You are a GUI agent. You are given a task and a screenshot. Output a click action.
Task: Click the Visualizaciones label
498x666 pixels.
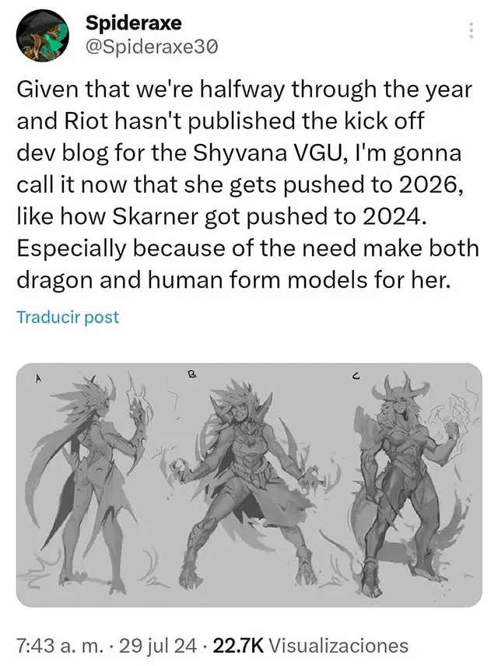tap(339, 646)
